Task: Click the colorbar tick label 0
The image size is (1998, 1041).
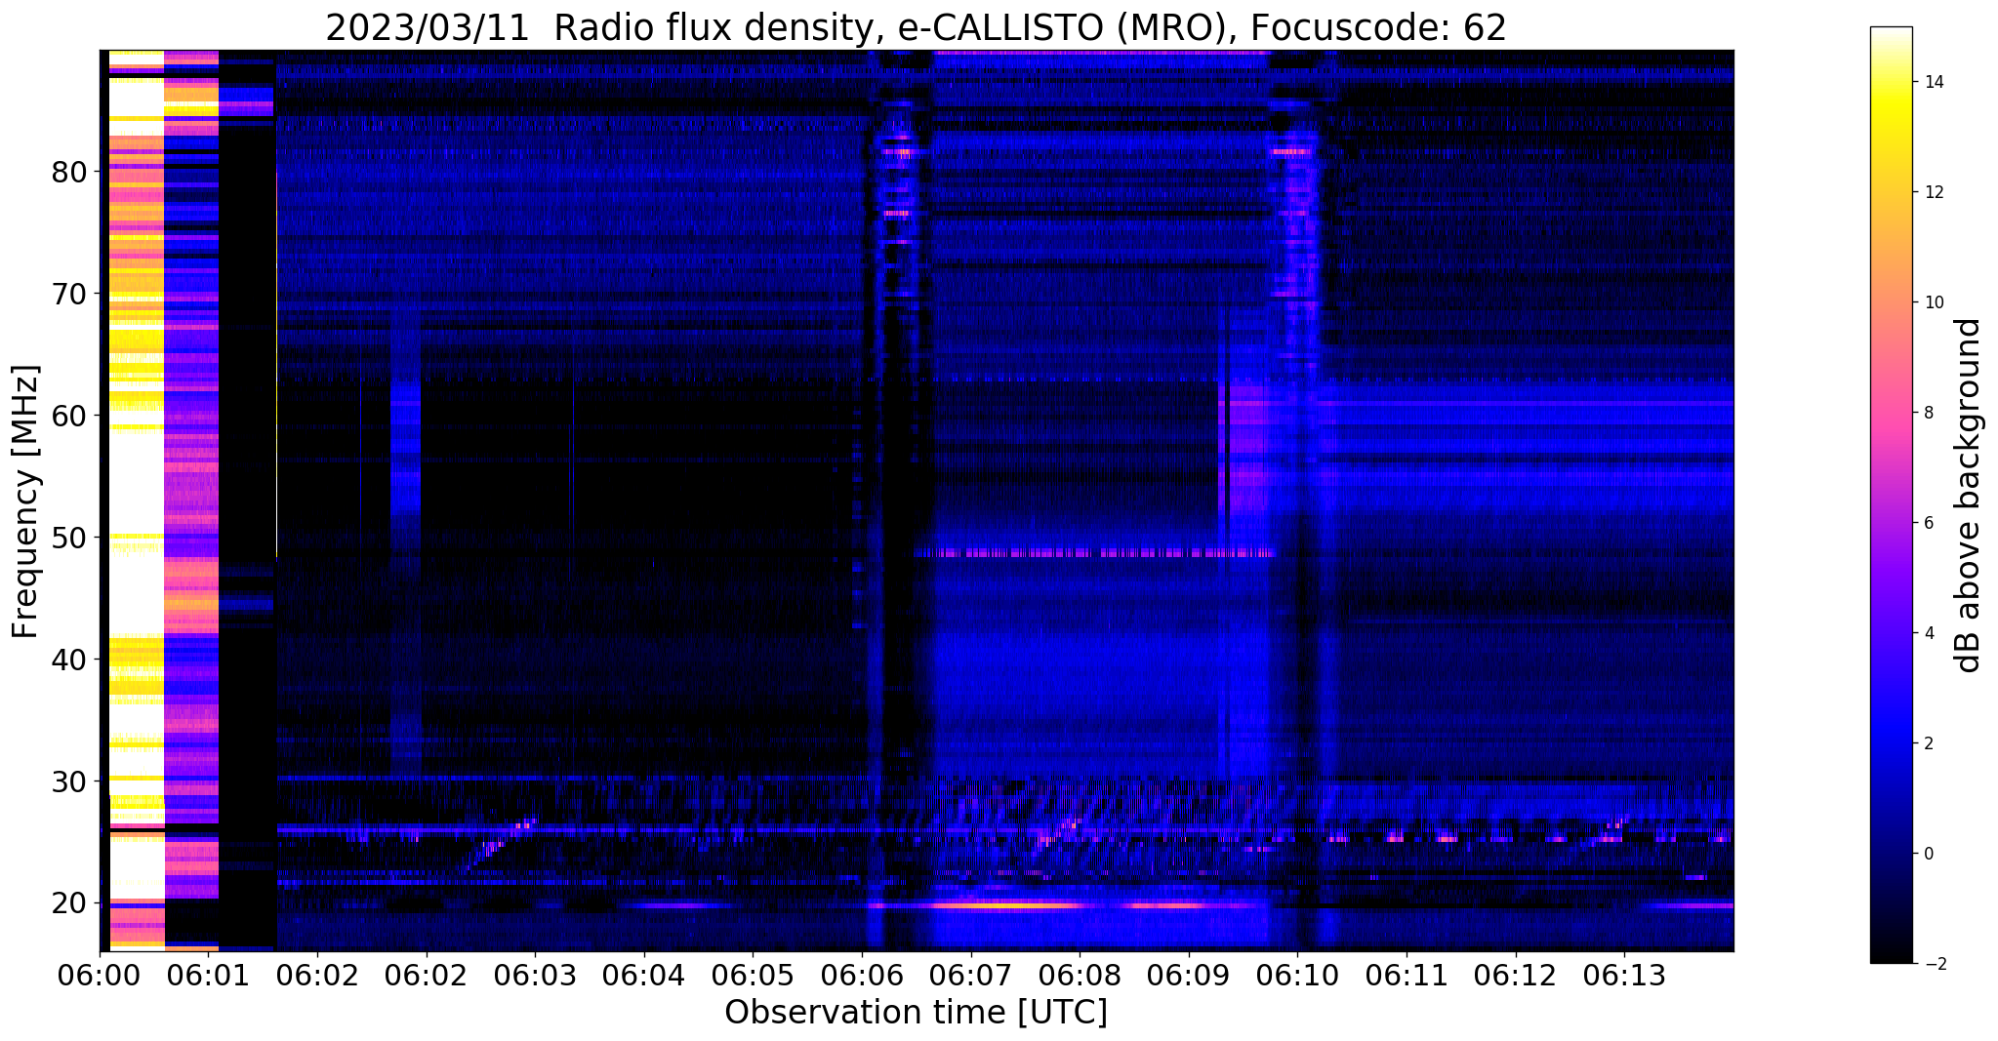Action: 1928,854
